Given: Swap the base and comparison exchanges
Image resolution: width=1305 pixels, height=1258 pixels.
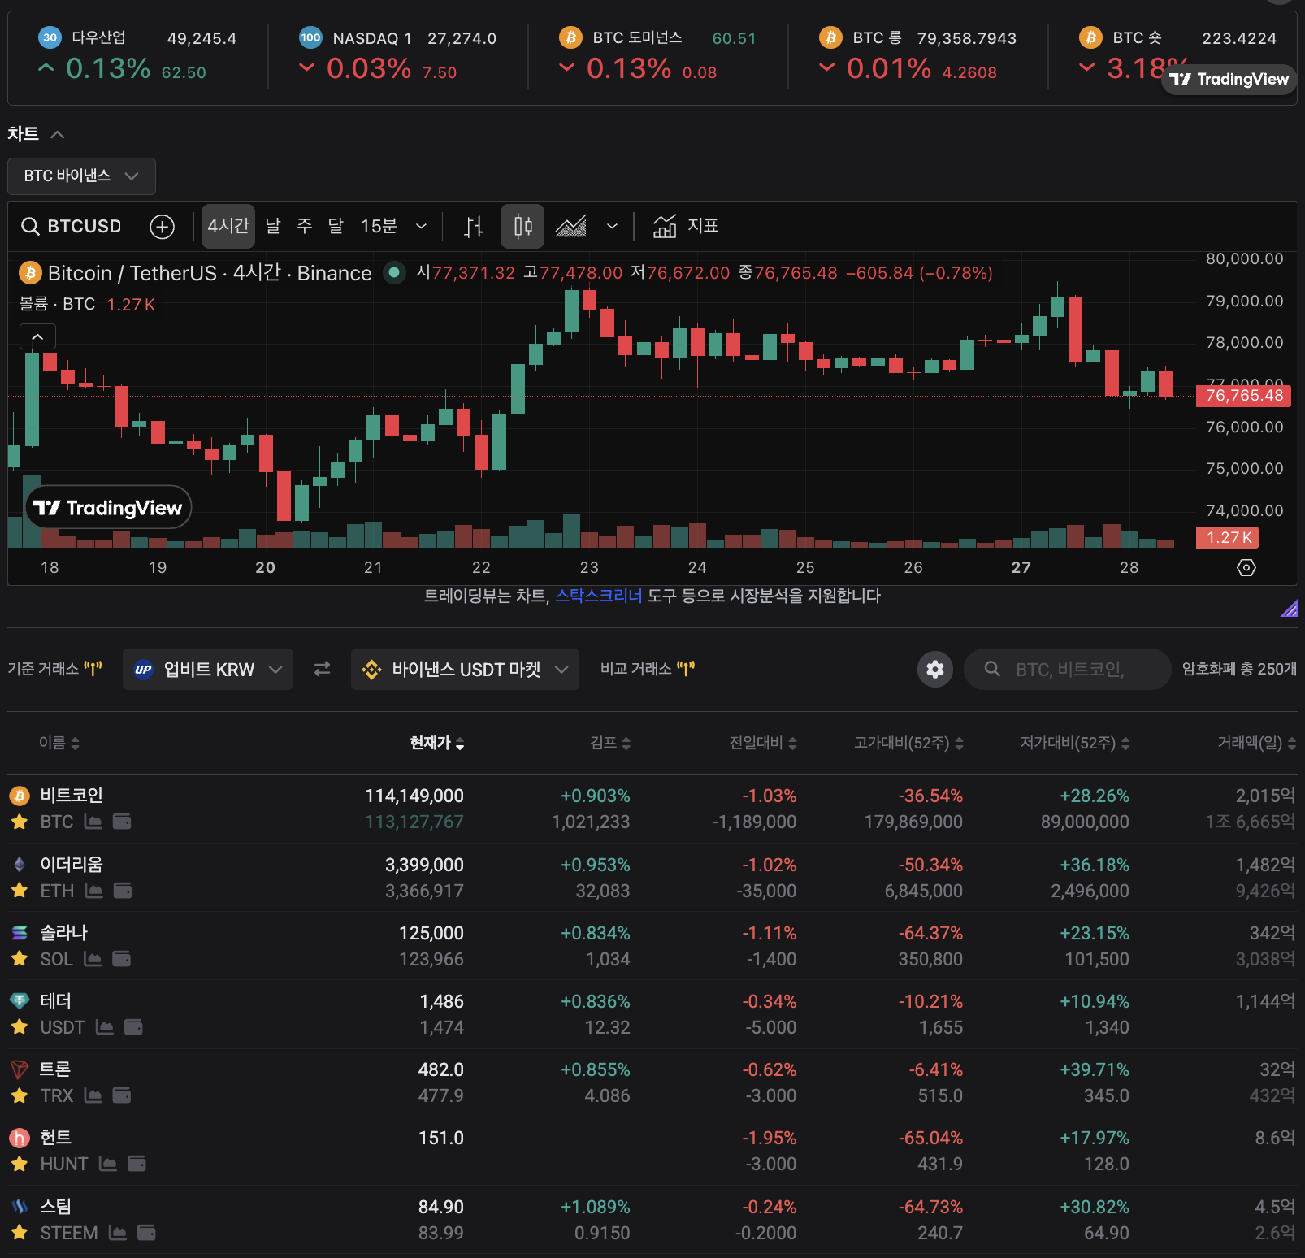Looking at the screenshot, I should pos(323,669).
